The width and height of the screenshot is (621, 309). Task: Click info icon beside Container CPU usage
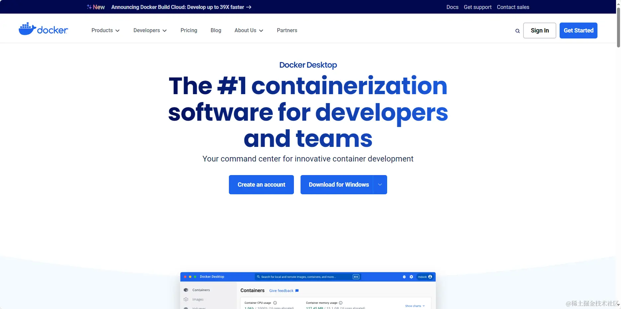pyautogui.click(x=275, y=303)
